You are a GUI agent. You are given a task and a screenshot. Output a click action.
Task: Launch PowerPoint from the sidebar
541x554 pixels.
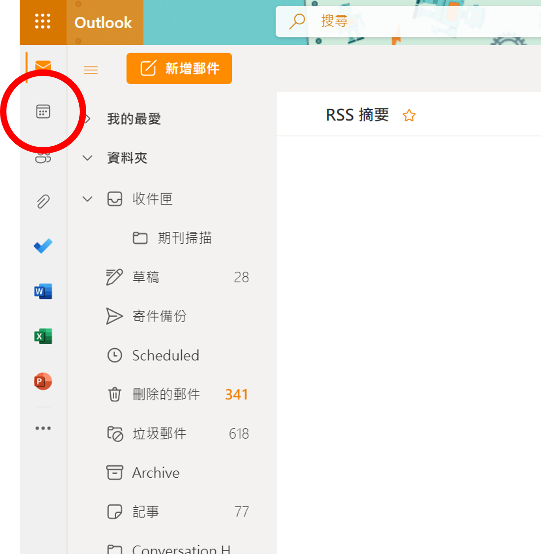(43, 381)
